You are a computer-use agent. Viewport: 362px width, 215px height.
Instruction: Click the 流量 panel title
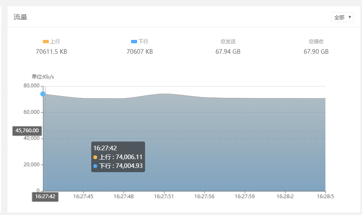pos(20,17)
